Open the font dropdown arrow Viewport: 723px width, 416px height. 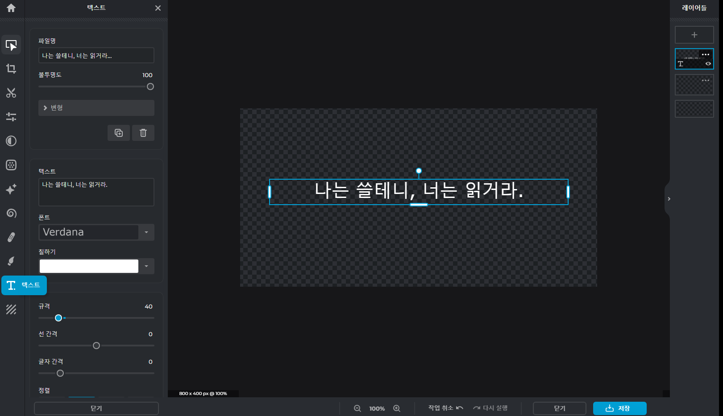[146, 232]
